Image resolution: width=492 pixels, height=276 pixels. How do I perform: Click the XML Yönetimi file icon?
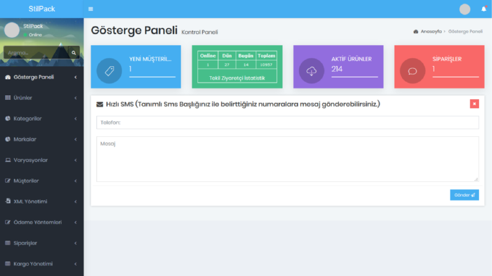pos(8,201)
